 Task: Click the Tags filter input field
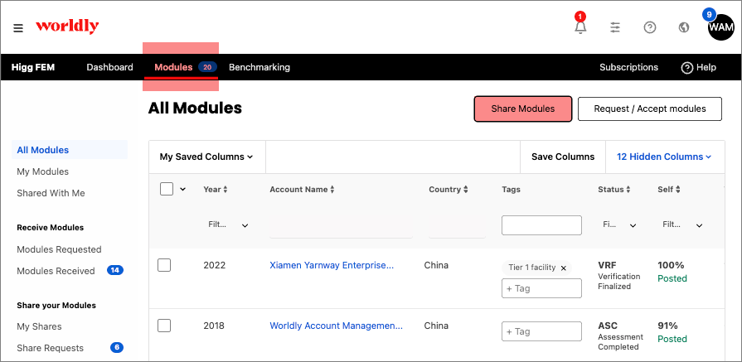tap(541, 225)
